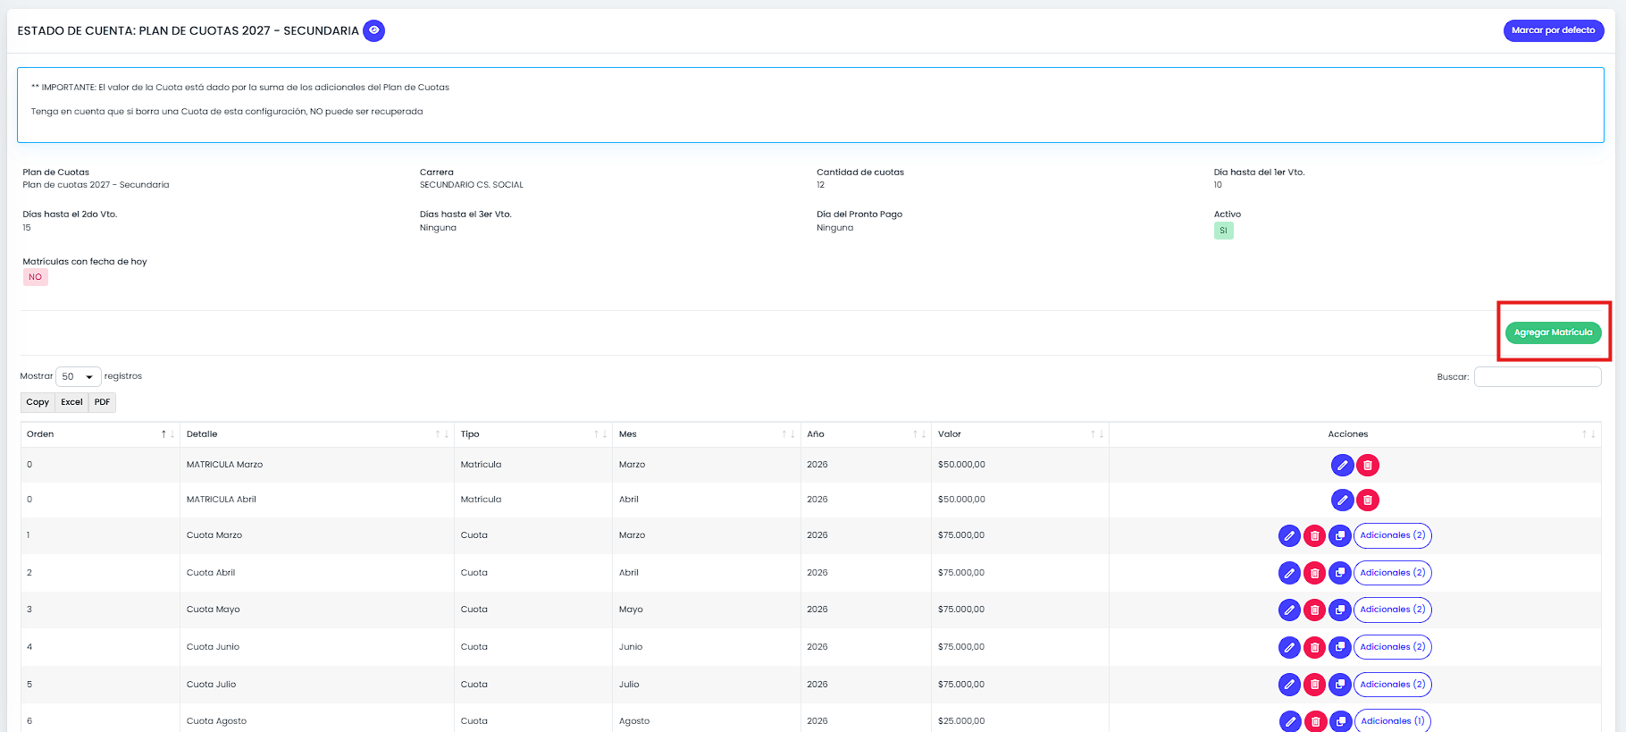This screenshot has width=1626, height=732.
Task: Export the table to Excel
Action: [x=71, y=402]
